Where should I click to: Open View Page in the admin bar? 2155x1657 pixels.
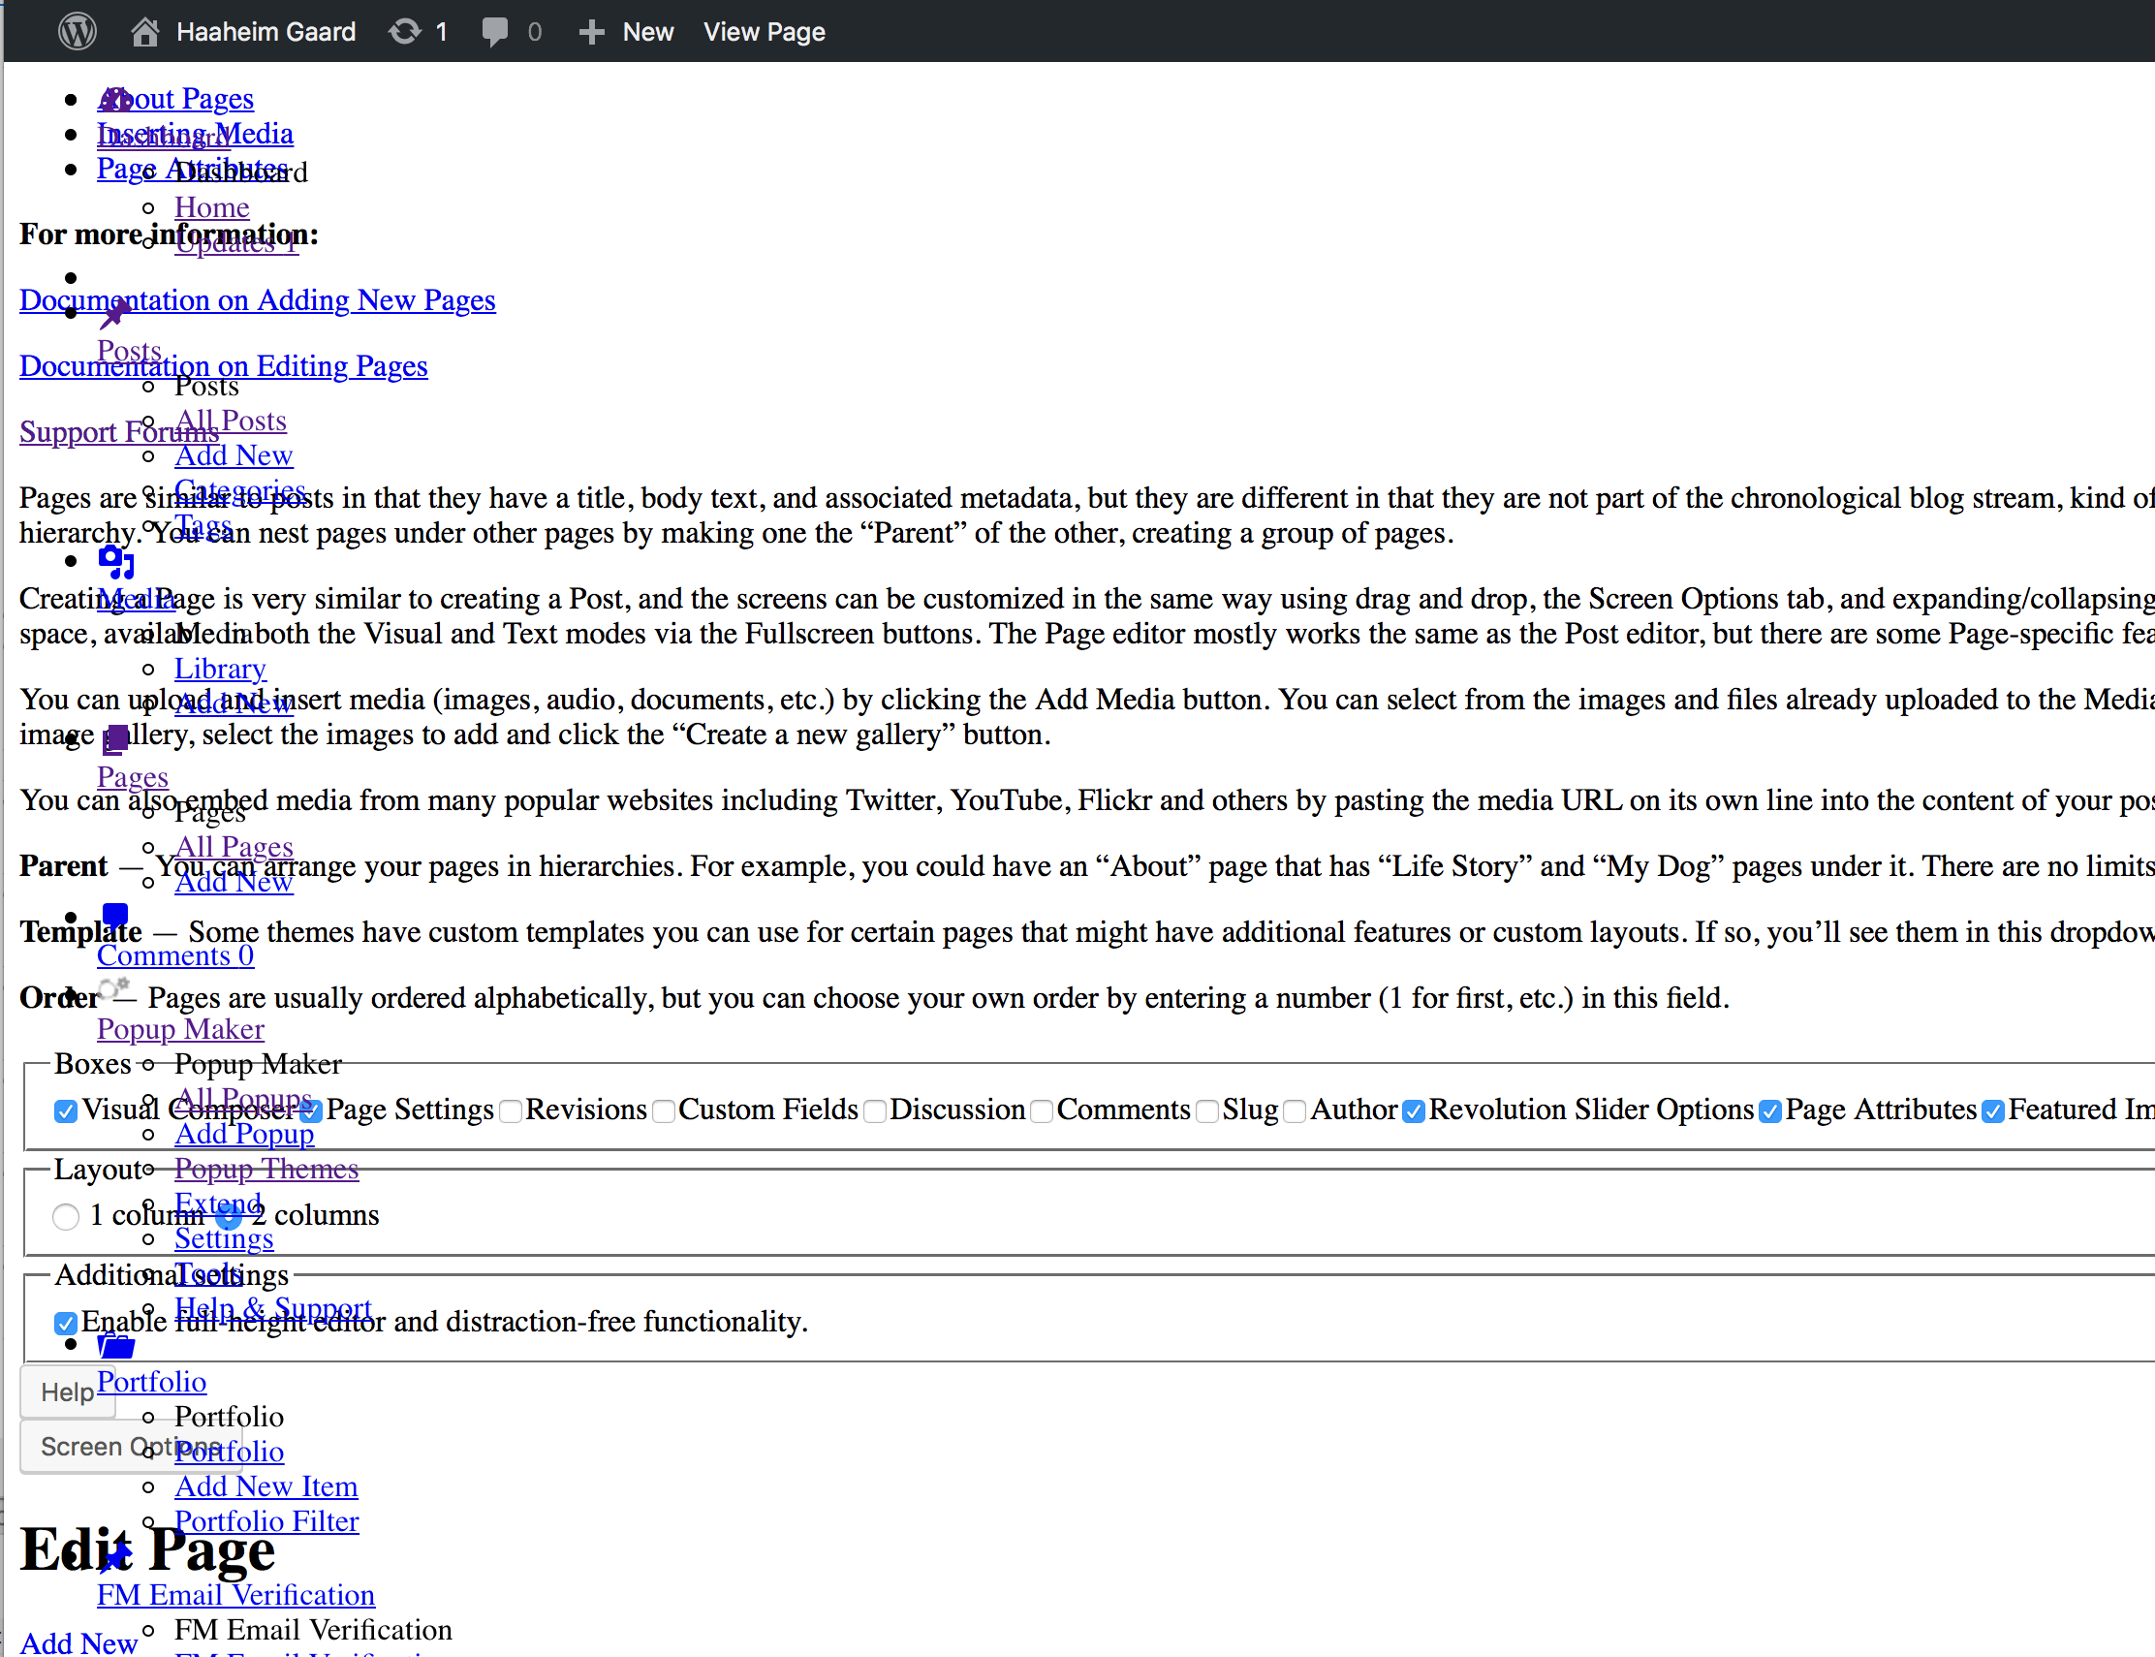(764, 32)
